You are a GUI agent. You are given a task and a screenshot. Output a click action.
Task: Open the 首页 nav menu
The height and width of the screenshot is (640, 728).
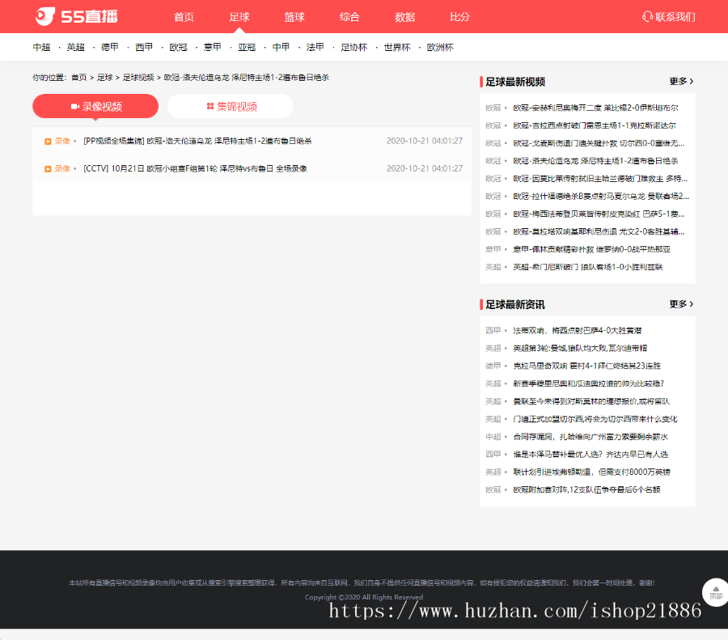(184, 17)
